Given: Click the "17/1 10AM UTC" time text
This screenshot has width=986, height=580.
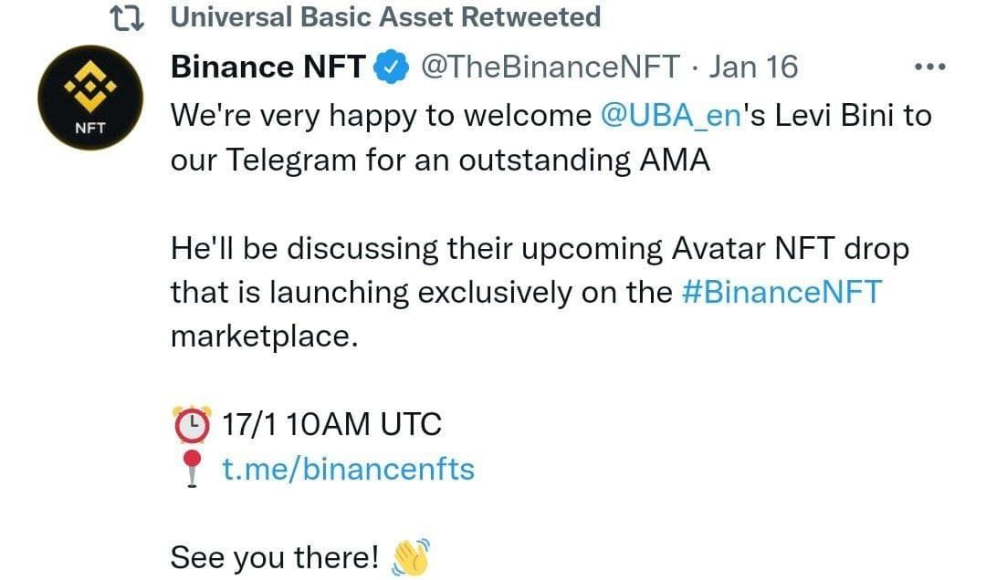Looking at the screenshot, I should (x=332, y=424).
